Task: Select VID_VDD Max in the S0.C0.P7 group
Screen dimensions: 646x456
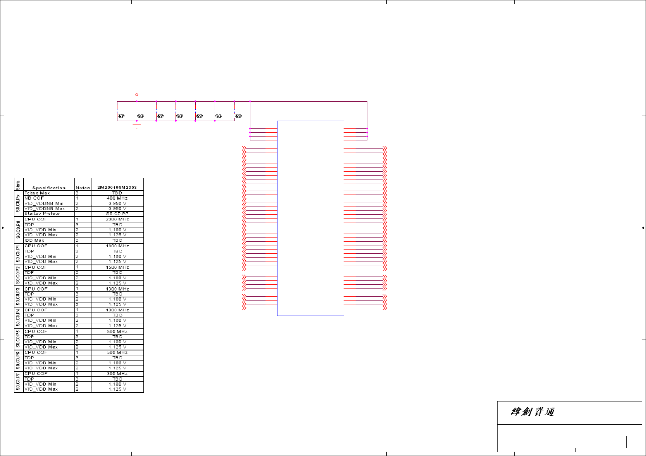Action: [x=41, y=389]
